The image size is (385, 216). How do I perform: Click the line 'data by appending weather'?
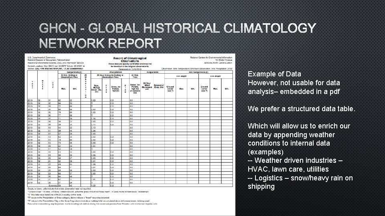[291, 135]
